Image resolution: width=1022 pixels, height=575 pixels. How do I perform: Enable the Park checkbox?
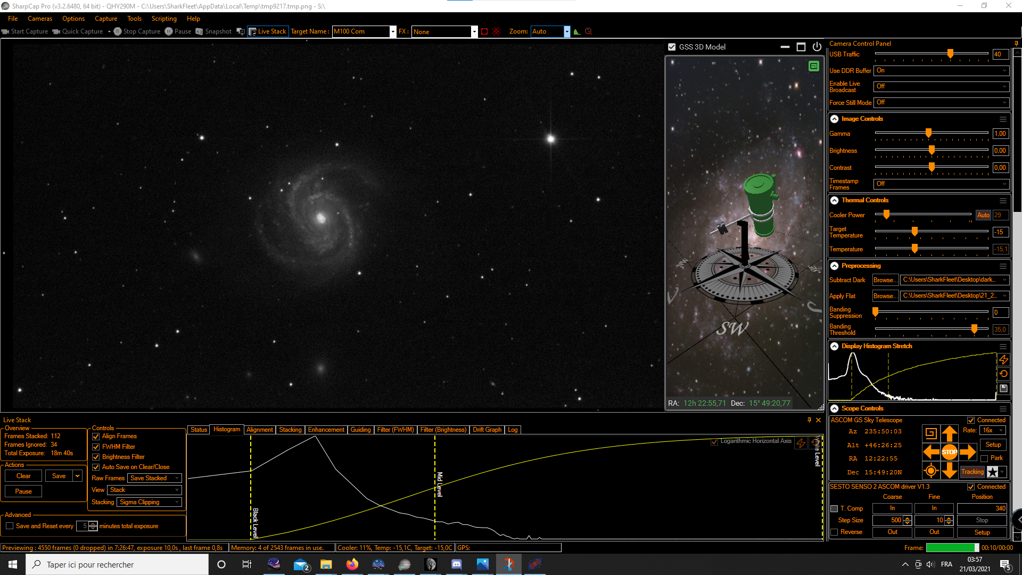click(x=984, y=458)
